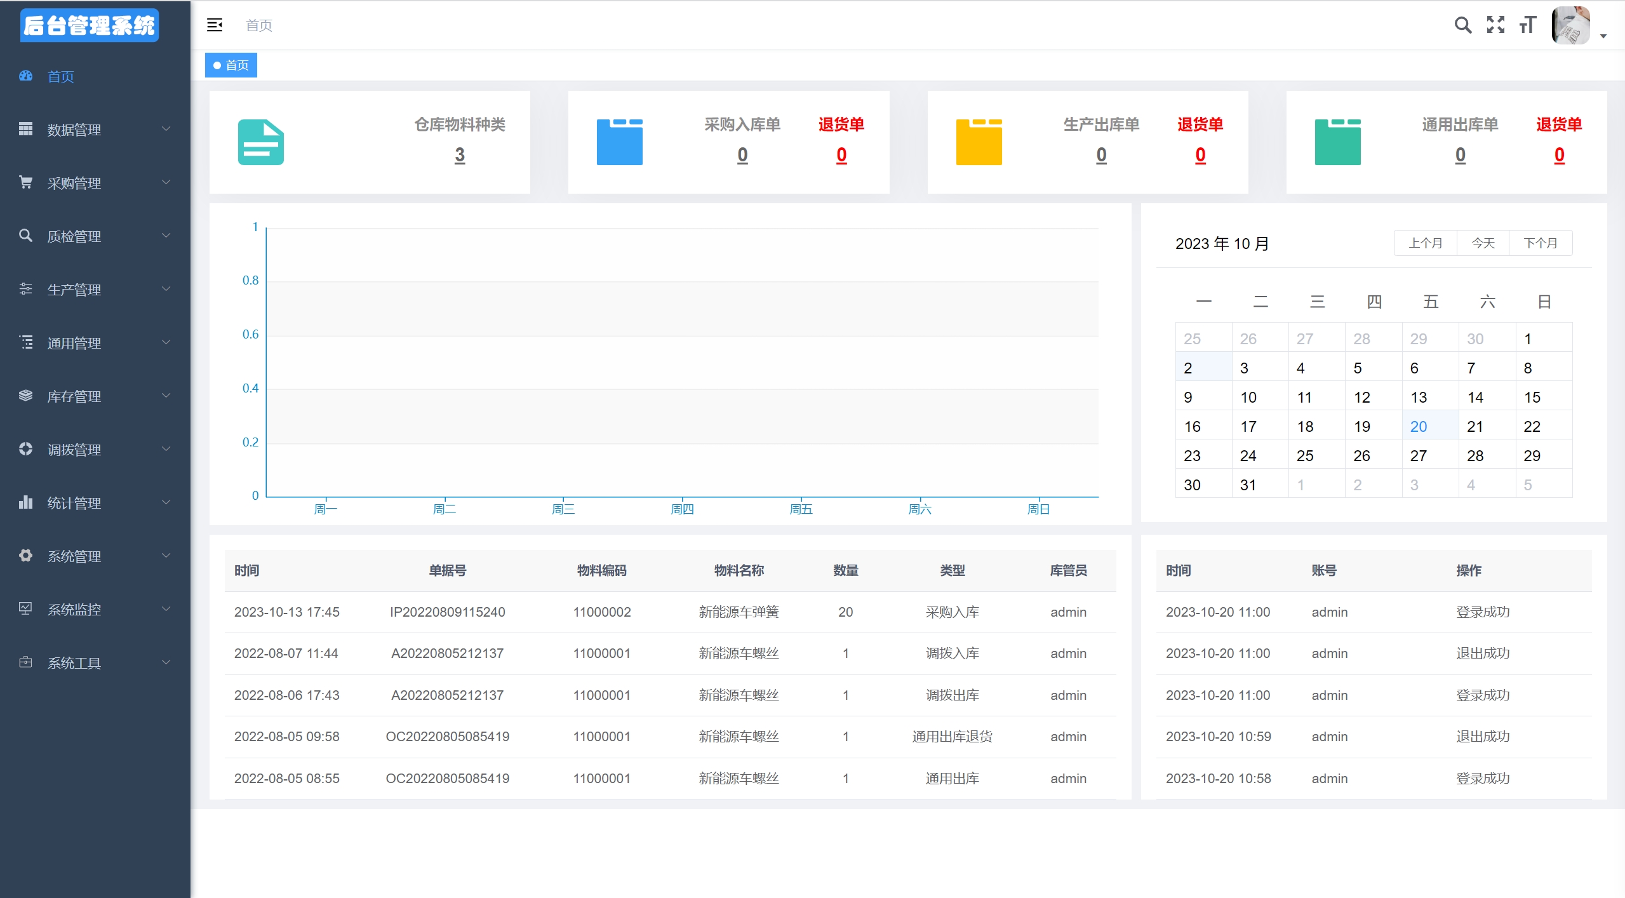Click the blue purchase inbound folder icon
Screen dimensions: 1625x898
pyautogui.click(x=619, y=142)
